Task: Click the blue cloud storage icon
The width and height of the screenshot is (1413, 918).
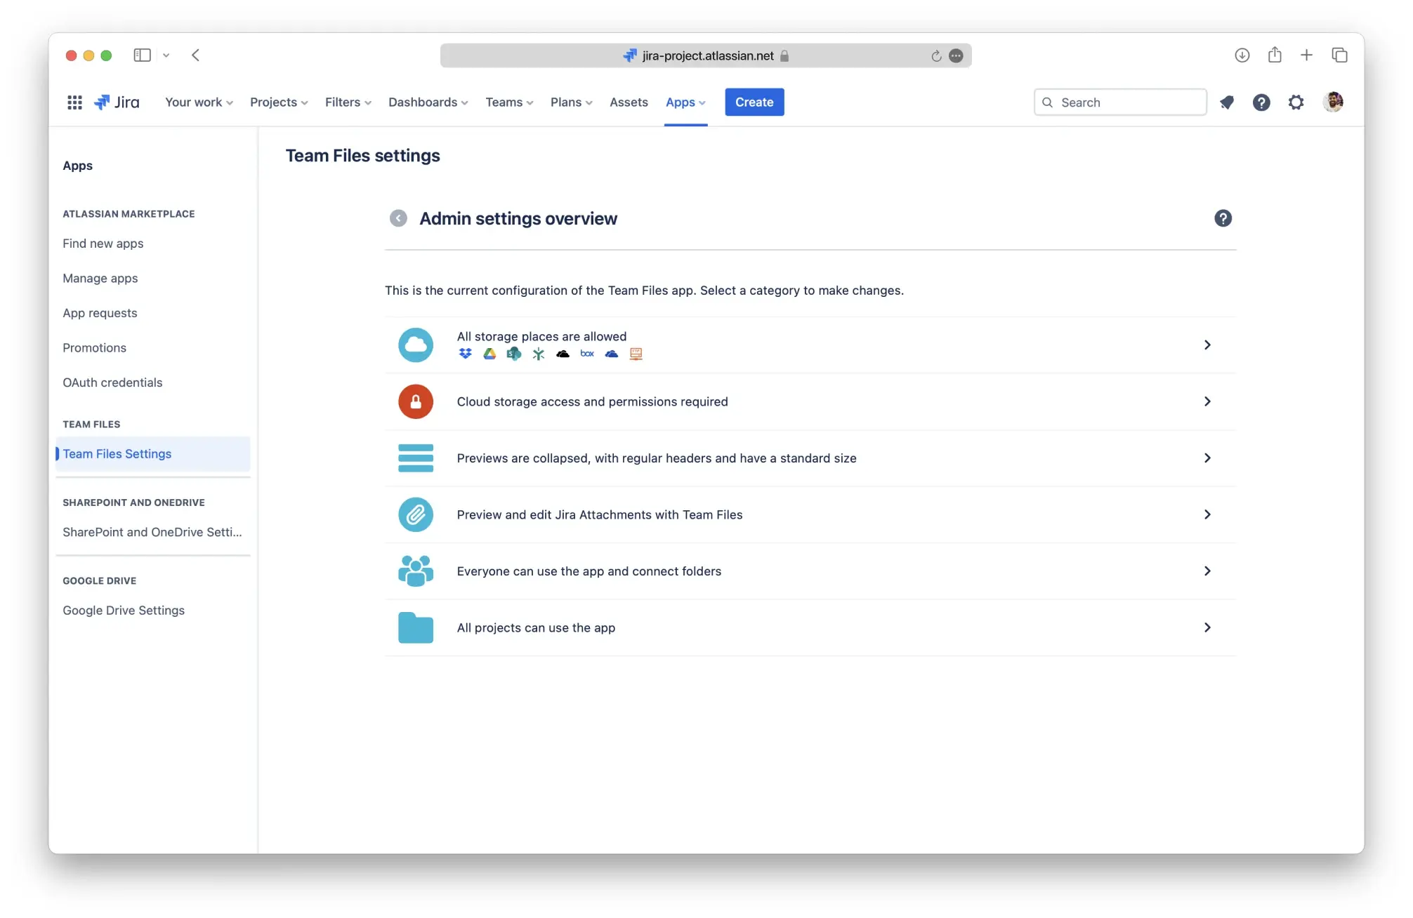Action: [x=416, y=345]
